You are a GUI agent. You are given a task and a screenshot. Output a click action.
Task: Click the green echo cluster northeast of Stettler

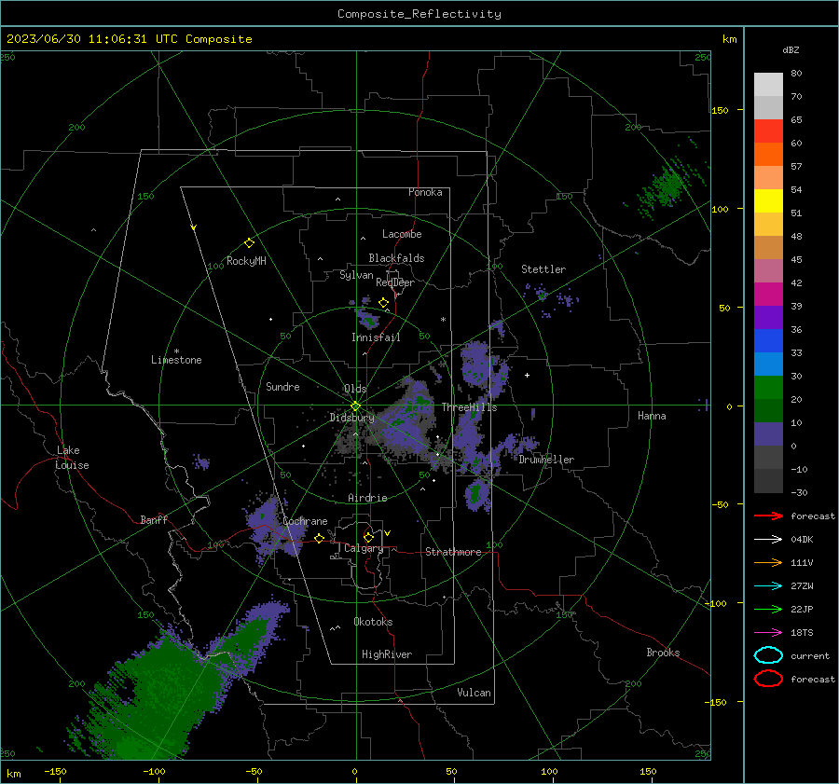(x=667, y=187)
